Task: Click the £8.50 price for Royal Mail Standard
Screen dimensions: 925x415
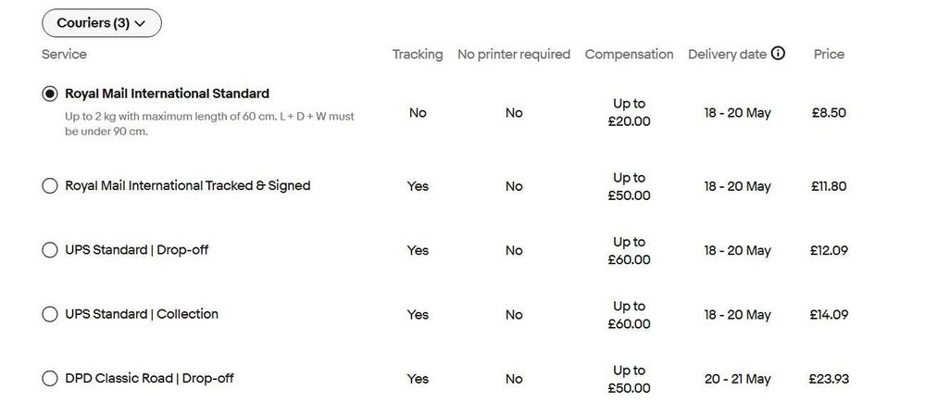Action: pos(829,113)
